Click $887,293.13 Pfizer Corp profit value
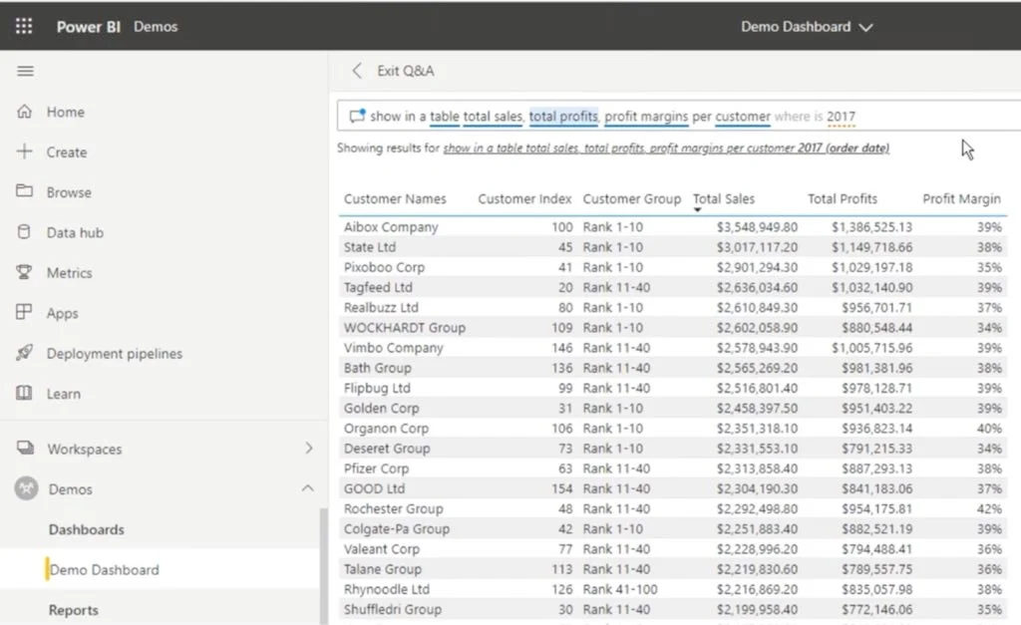Viewport: 1021px width, 625px height. [x=876, y=469]
